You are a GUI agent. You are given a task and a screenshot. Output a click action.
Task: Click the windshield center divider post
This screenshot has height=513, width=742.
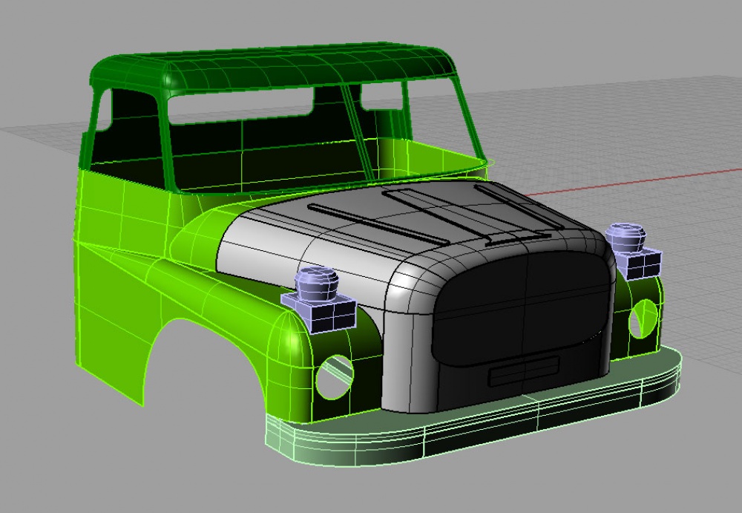click(358, 133)
